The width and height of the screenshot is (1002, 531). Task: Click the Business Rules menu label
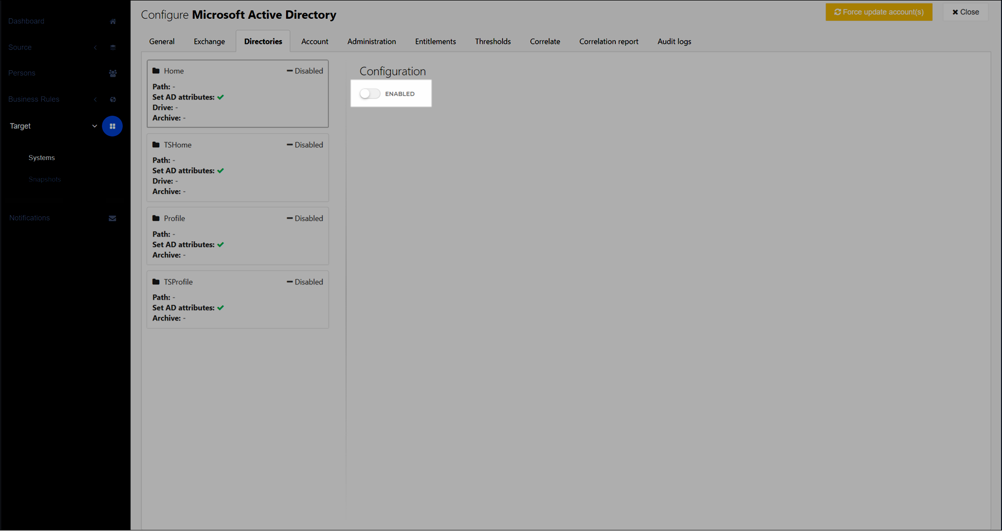click(x=34, y=100)
